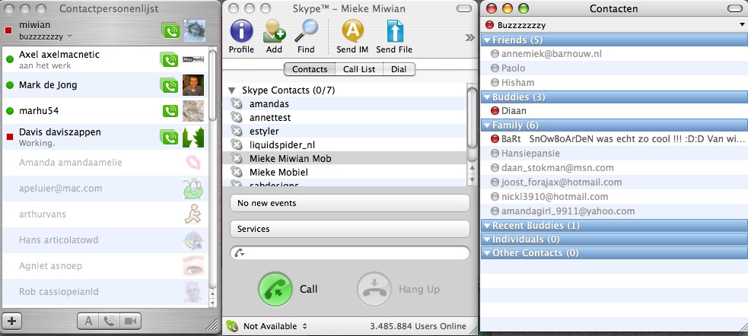Click green call icon next to marhu54
748x336 pixels.
(x=170, y=111)
